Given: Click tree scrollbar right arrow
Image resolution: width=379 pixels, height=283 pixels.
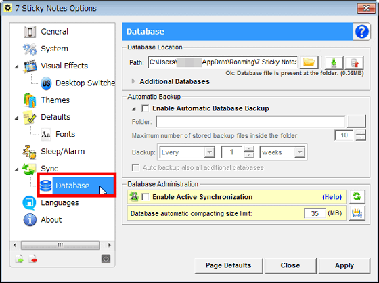Looking at the screenshot, I should tap(109, 245).
